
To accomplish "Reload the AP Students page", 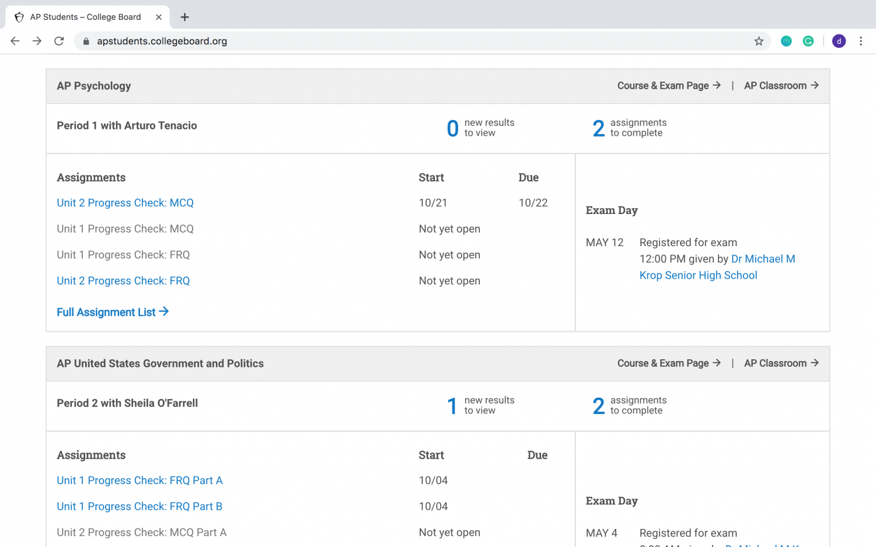I will (x=59, y=41).
